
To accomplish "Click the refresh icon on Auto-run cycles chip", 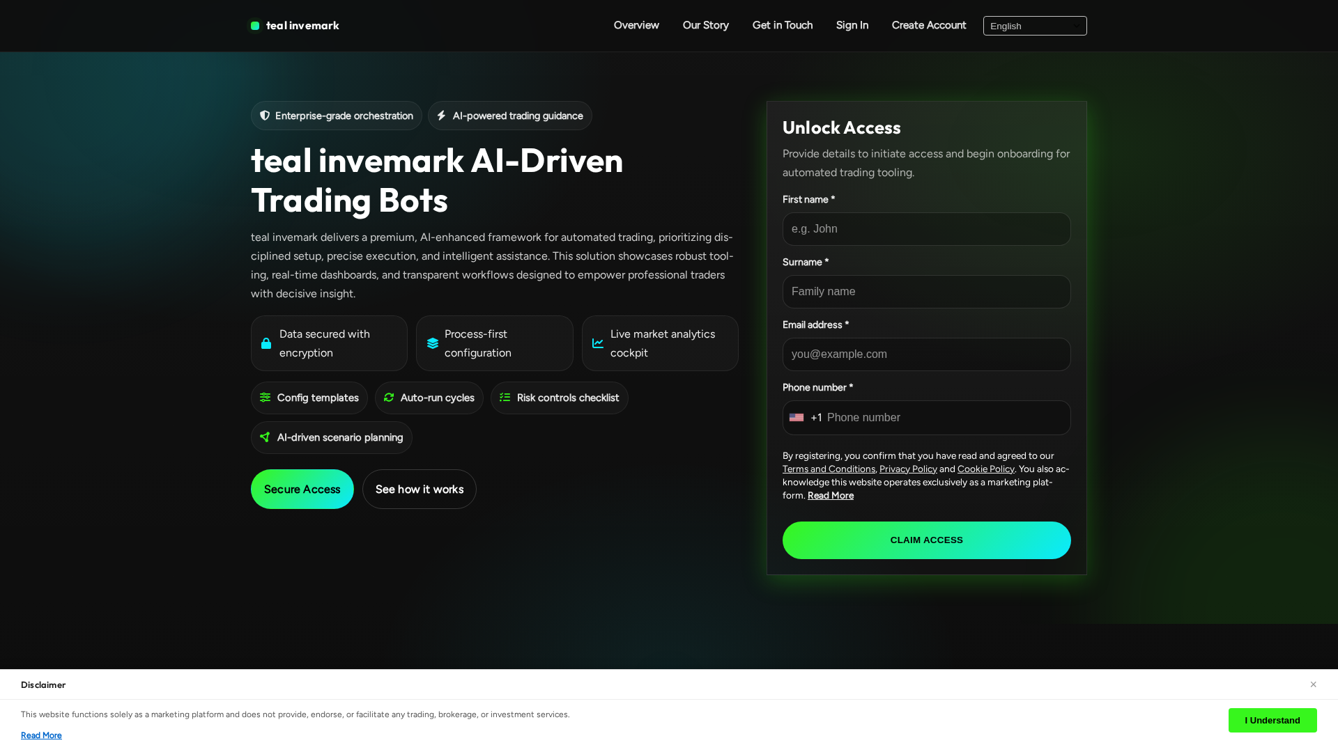I will click(389, 398).
